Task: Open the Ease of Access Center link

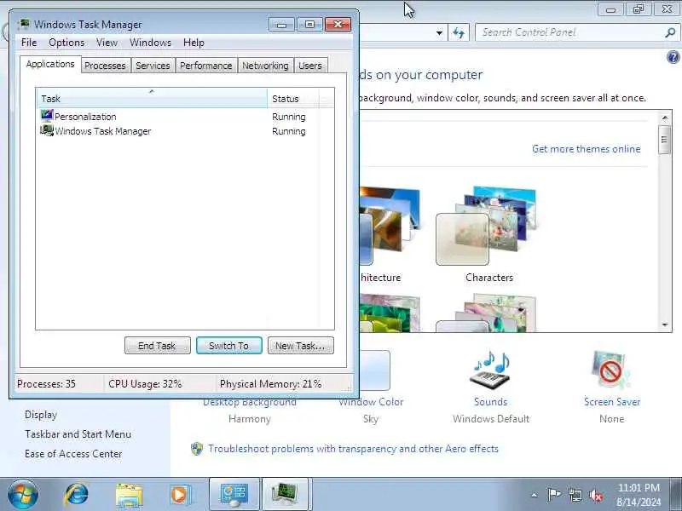Action: [x=73, y=454]
